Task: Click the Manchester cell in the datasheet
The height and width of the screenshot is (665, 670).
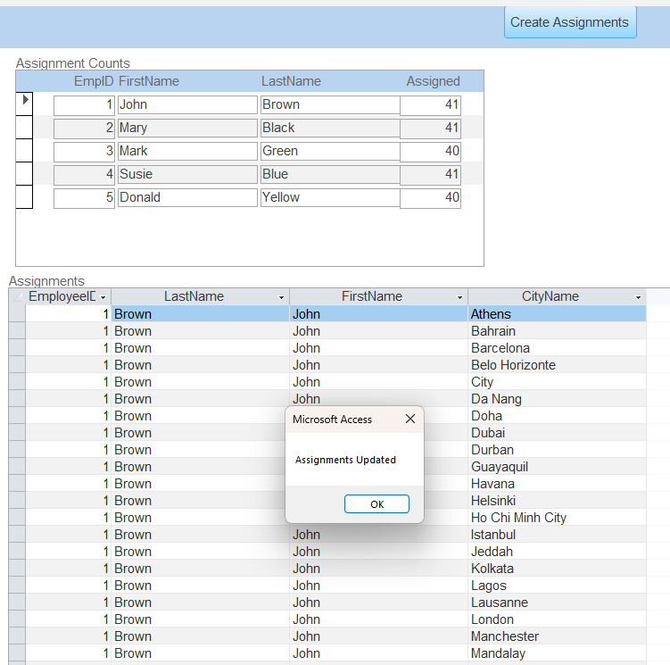Action: click(x=555, y=636)
